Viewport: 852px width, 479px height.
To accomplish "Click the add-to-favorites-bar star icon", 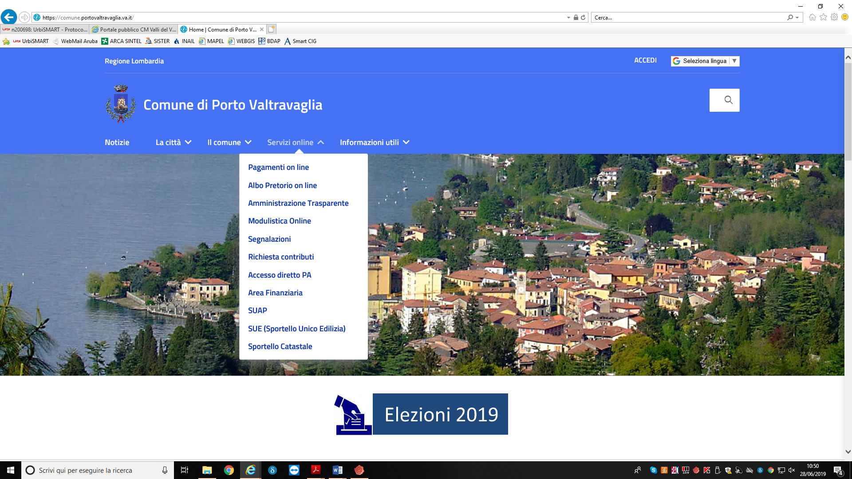I will pos(6,41).
